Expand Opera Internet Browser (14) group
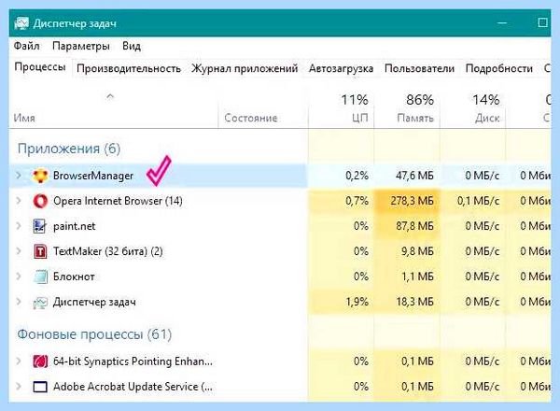Image resolution: width=560 pixels, height=411 pixels. [19, 201]
